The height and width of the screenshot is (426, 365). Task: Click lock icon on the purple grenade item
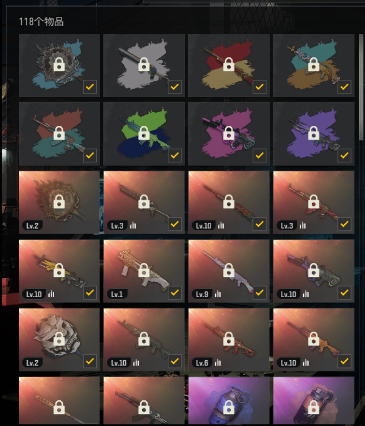tap(229, 407)
